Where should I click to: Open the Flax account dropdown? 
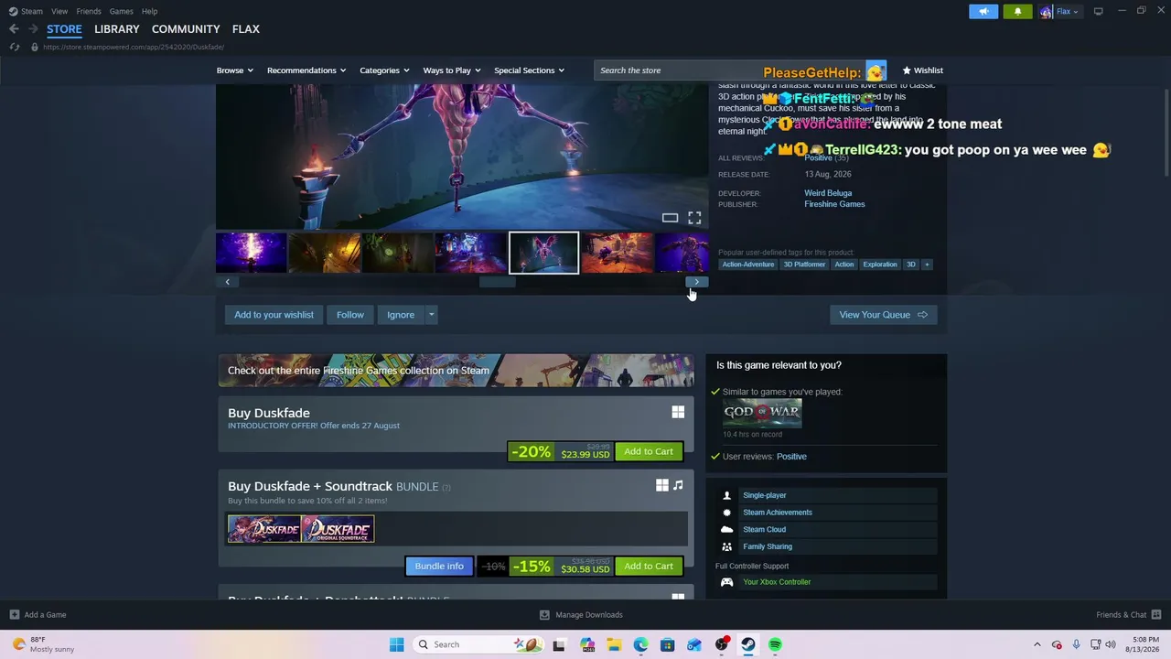click(x=1067, y=12)
